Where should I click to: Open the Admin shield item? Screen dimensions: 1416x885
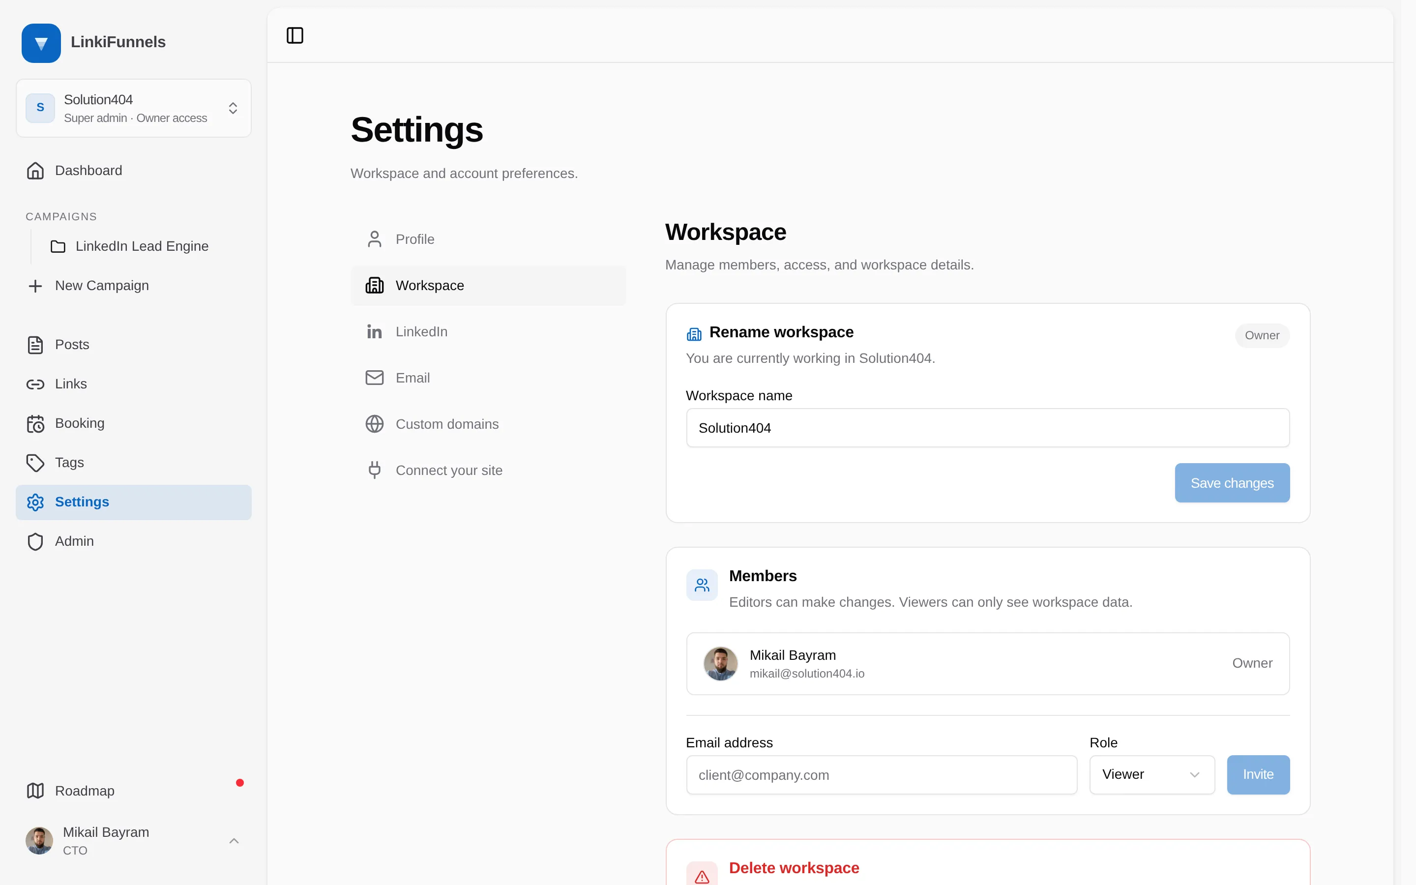pos(133,541)
